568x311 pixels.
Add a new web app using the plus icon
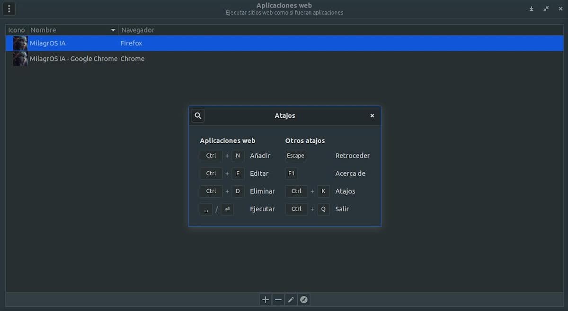[x=265, y=300]
